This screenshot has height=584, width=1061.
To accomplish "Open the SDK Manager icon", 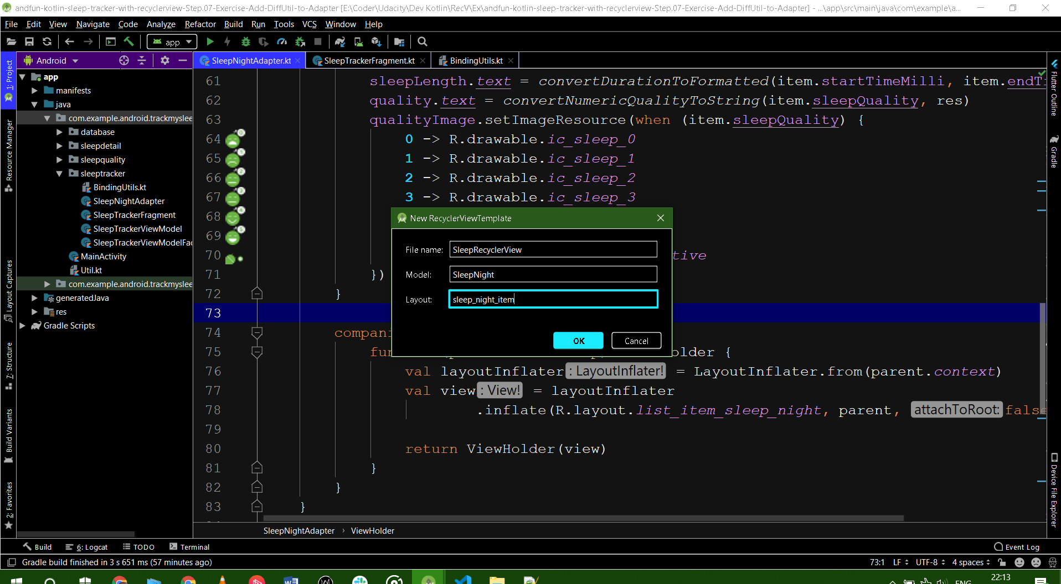I will pyautogui.click(x=377, y=41).
